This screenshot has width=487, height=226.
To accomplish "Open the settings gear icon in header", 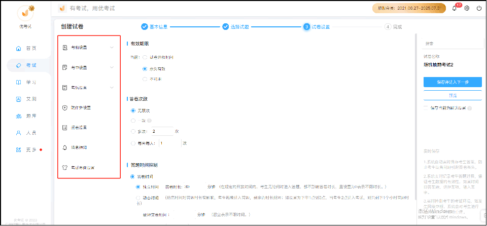I will coord(467,9).
